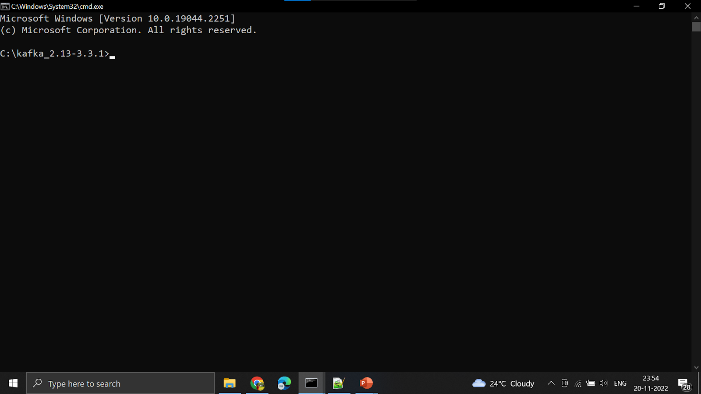The height and width of the screenshot is (394, 701).
Task: Open File Explorer from the taskbar
Action: pos(230,383)
